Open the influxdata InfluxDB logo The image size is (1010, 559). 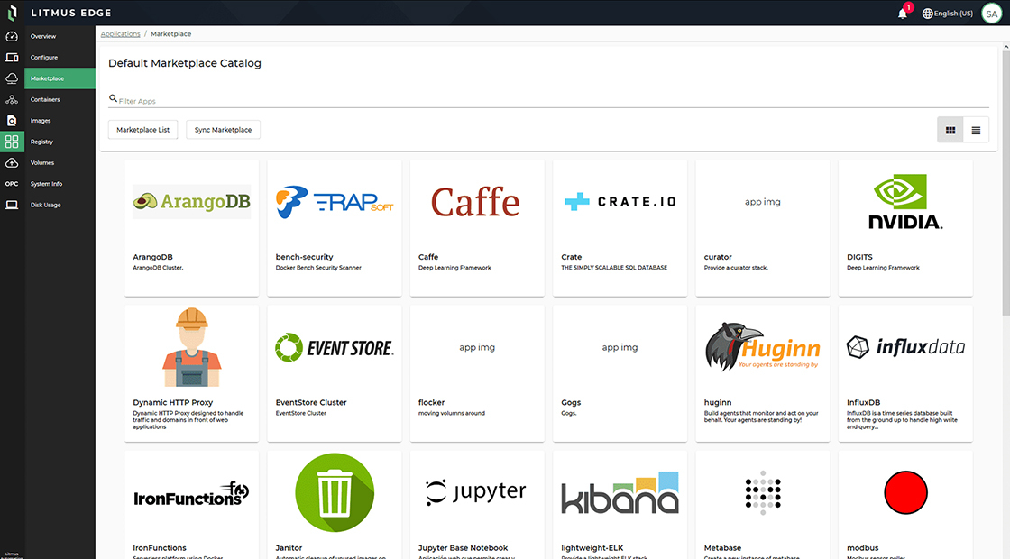[x=905, y=347]
